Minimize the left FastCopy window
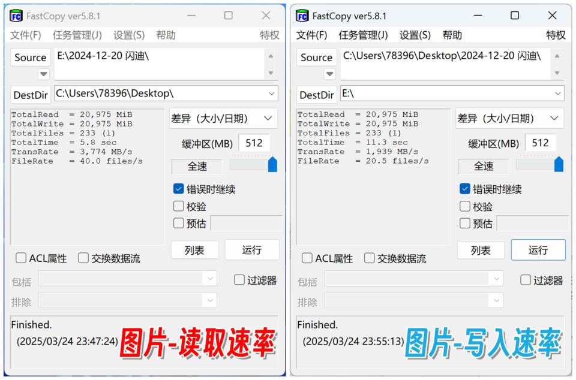Image resolution: width=576 pixels, height=380 pixels. tap(191, 16)
